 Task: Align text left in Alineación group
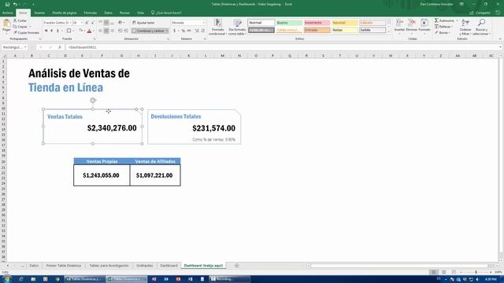tap(100, 31)
